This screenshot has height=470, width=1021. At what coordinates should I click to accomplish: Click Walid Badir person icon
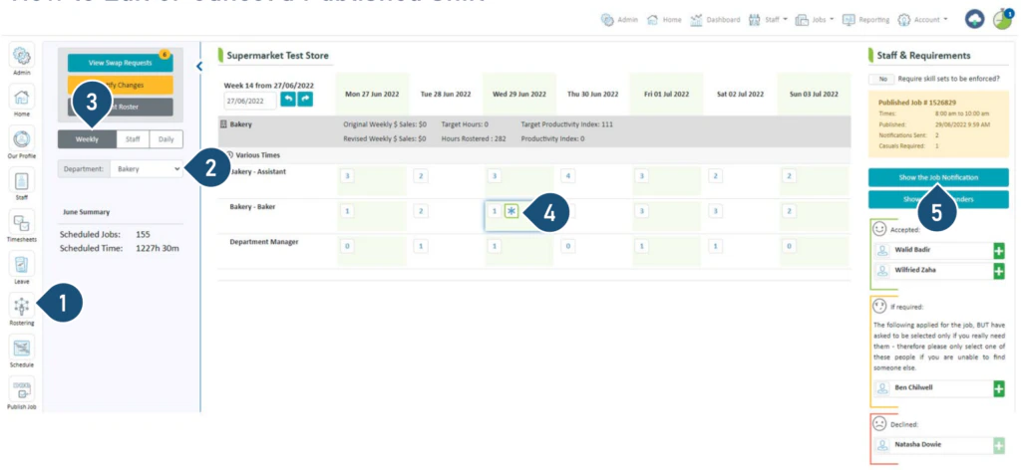click(x=882, y=251)
